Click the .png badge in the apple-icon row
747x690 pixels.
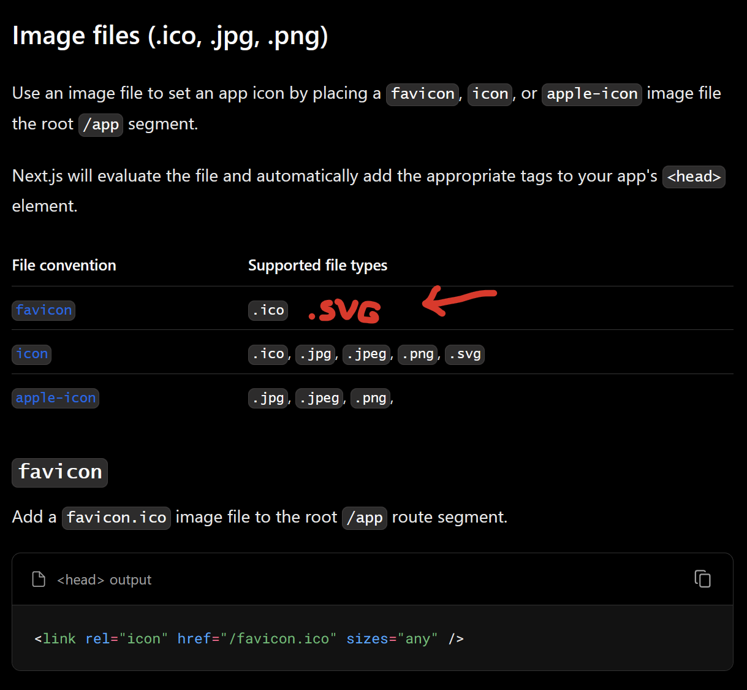370,397
